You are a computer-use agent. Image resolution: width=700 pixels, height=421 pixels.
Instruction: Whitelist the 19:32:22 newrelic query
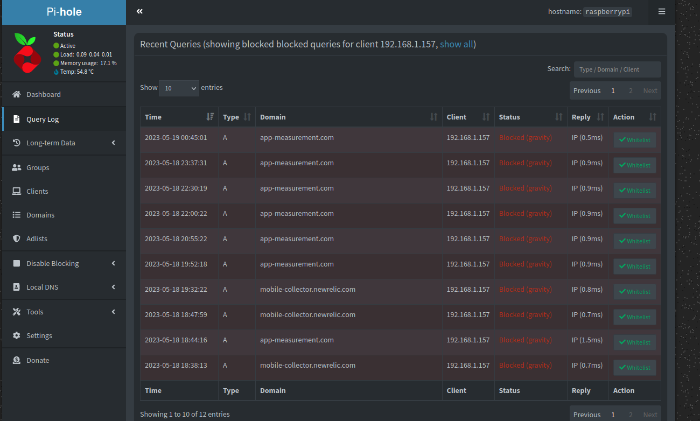635,292
